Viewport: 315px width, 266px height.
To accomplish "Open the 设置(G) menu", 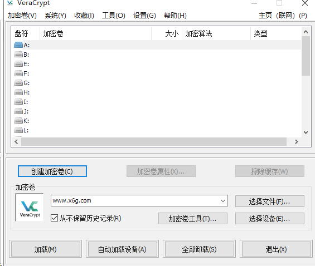I will click(144, 16).
